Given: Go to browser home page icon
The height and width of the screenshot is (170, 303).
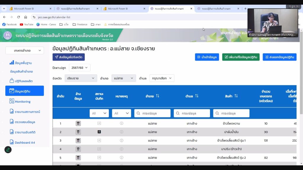Looking at the screenshot, I should click(25, 17).
